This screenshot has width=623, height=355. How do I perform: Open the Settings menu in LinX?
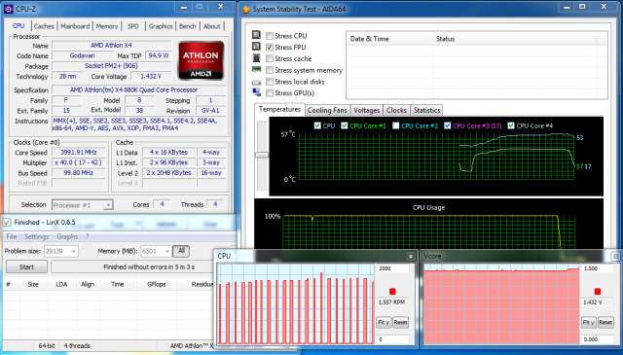click(x=37, y=236)
